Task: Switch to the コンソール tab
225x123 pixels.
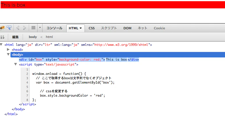Action: 54,28
